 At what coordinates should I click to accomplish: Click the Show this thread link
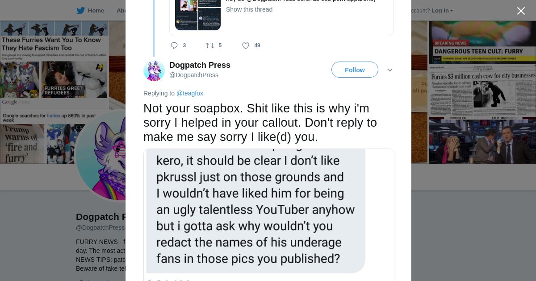pos(249,9)
